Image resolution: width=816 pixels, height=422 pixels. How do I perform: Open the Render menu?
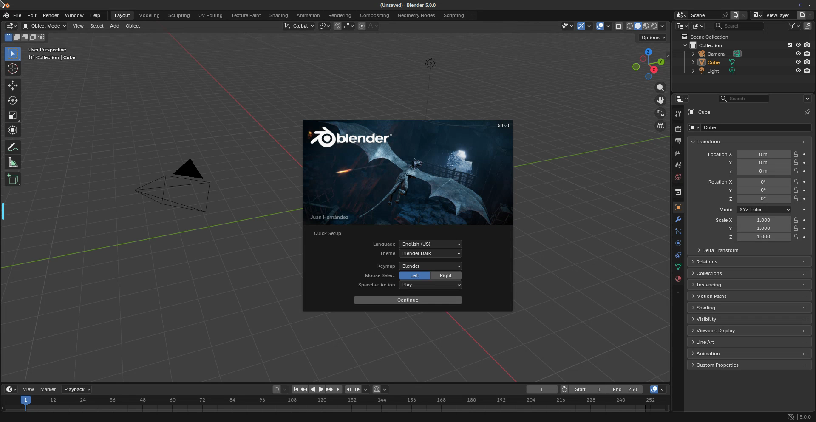coord(51,15)
